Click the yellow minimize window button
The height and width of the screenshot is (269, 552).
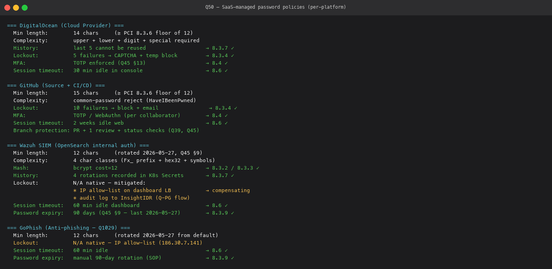pyautogui.click(x=16, y=7)
